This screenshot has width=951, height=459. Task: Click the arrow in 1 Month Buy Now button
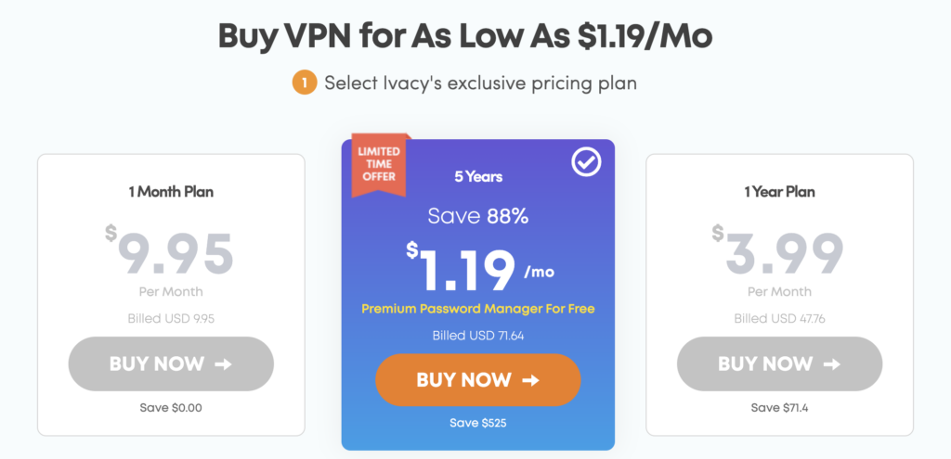(x=223, y=363)
